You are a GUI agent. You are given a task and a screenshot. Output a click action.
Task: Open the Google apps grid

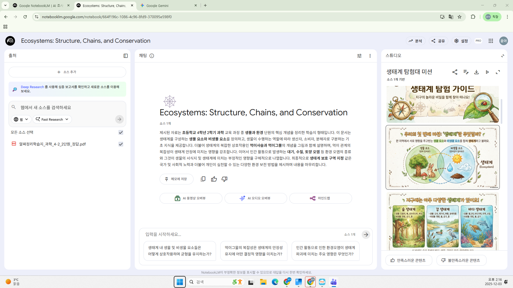491,41
